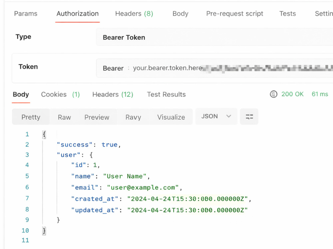Click the wrap lines filter icon
333x249 pixels.
click(x=249, y=117)
